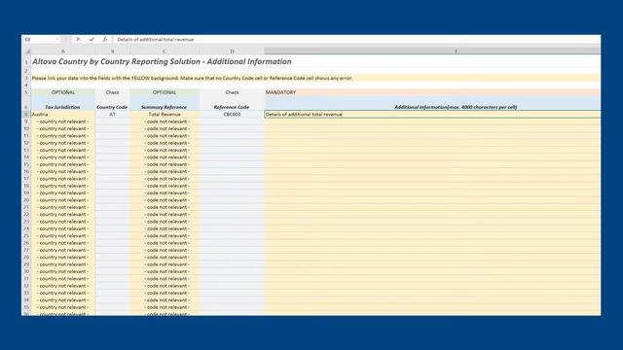Select 'country not relevant' cell in row 33
623x350 pixels.
coord(62,293)
